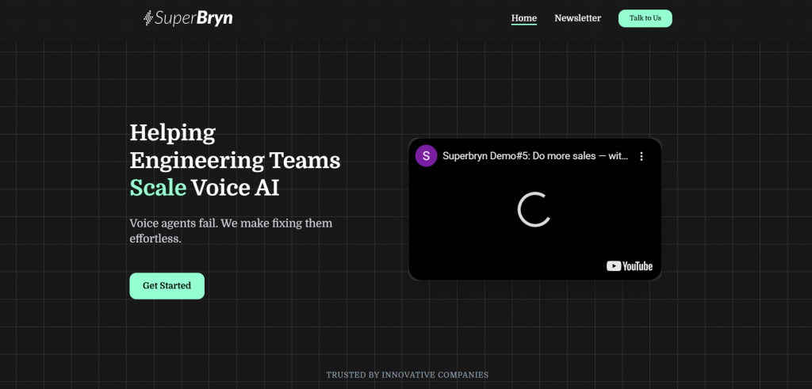Screen dimensions: 812x389
Task: Click the Trusted by Innovative Companies label
Action: (407, 375)
